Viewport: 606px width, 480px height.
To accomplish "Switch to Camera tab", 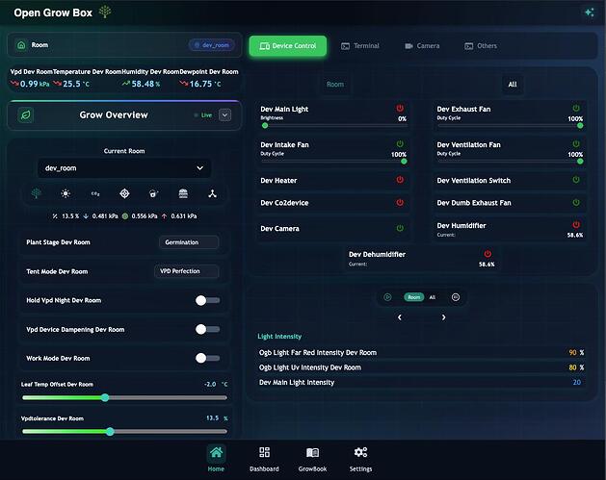I will coord(422,46).
